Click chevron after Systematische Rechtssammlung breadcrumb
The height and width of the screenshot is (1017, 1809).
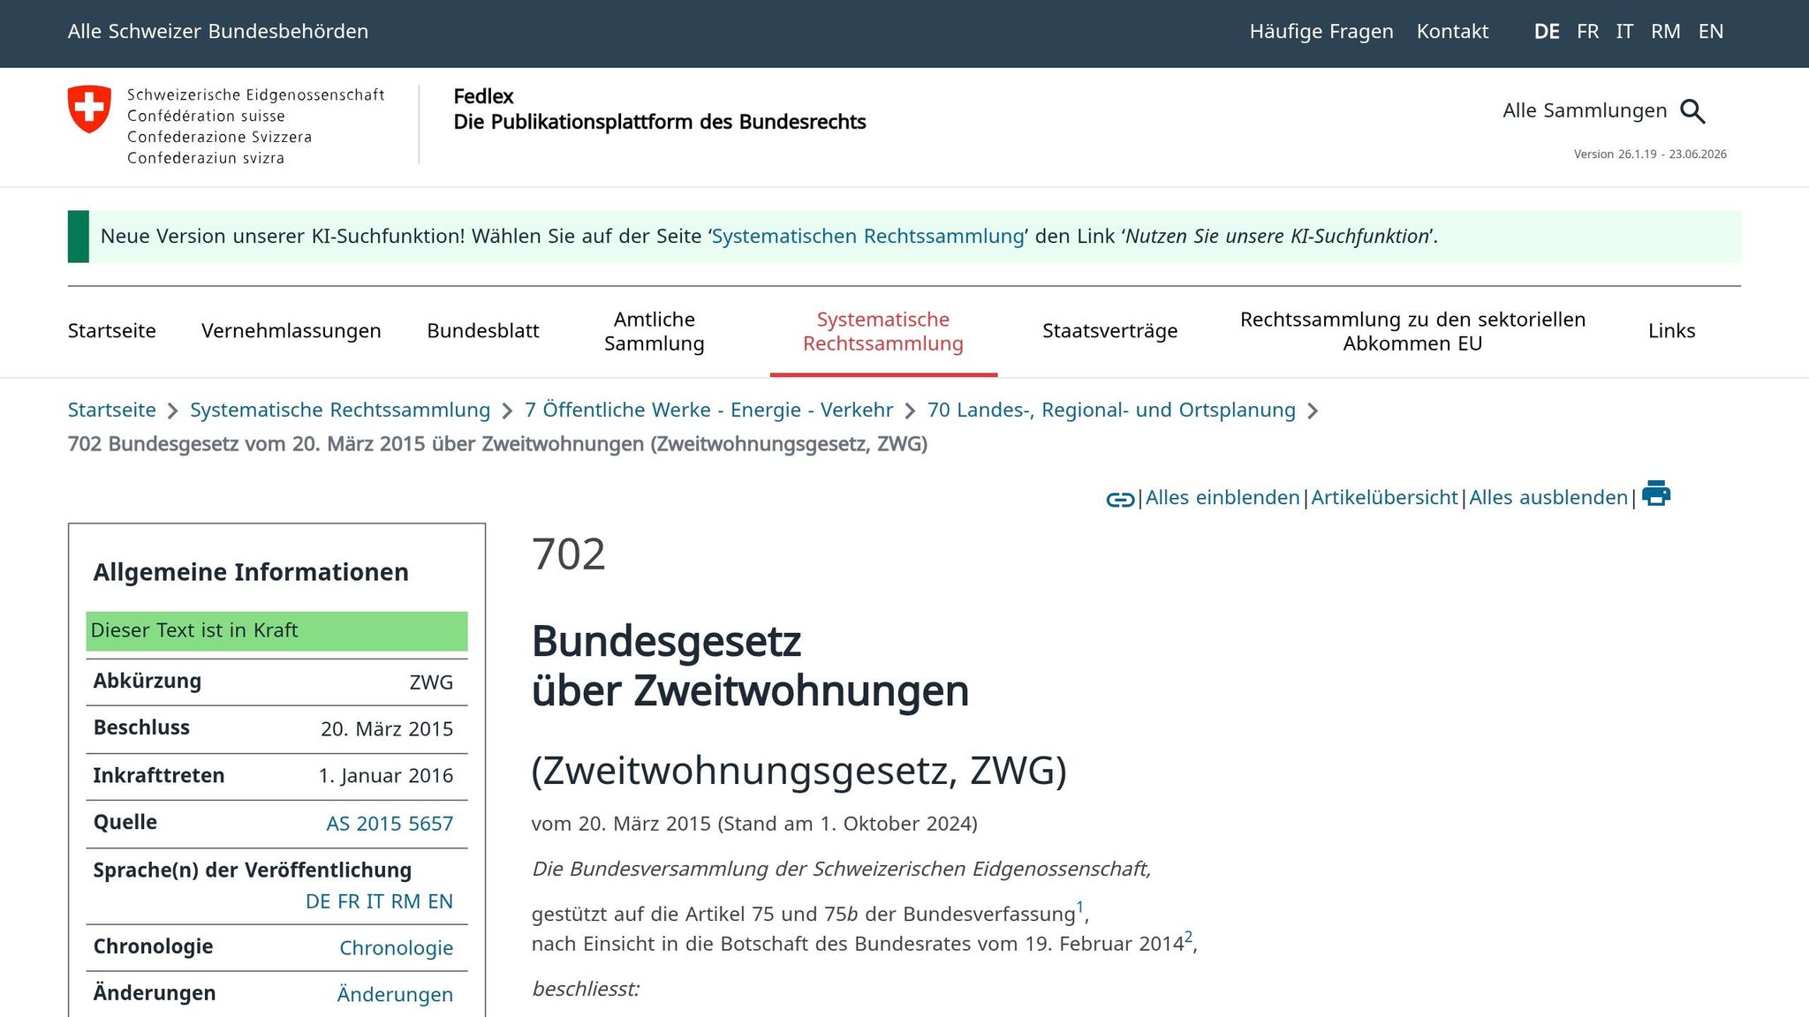click(507, 411)
